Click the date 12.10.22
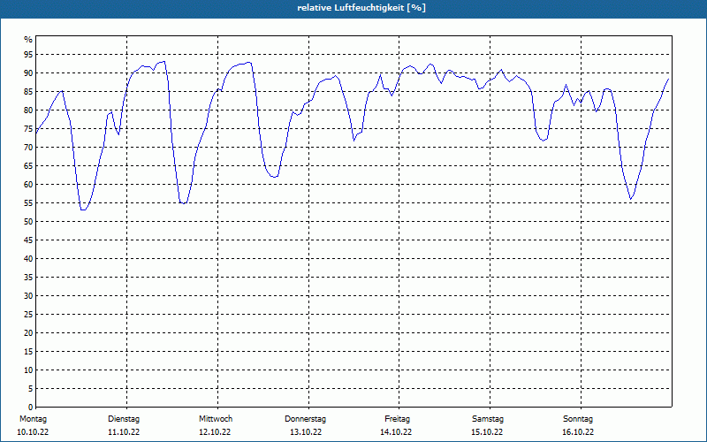The image size is (707, 442). 215,432
